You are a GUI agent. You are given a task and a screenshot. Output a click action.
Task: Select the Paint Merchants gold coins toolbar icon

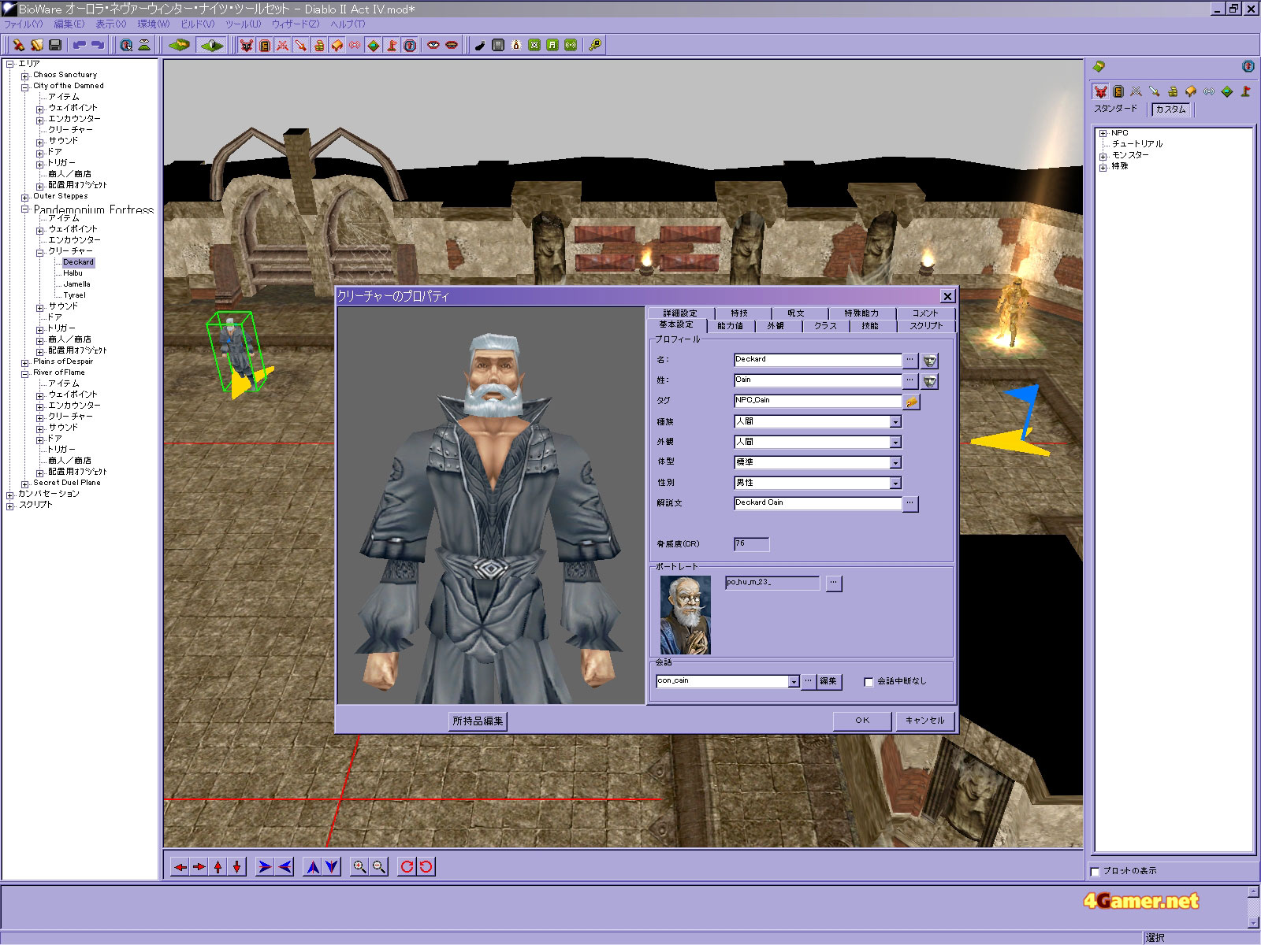[319, 45]
